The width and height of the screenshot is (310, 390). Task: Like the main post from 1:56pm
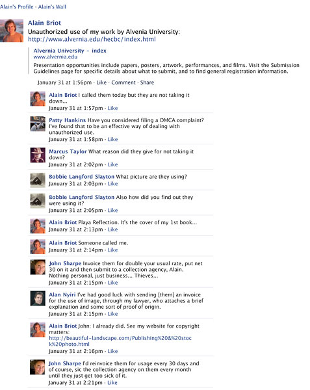tap(101, 83)
